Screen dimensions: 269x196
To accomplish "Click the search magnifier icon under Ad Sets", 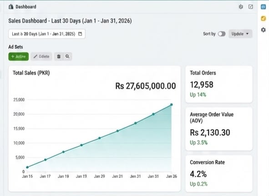I will point(67,56).
